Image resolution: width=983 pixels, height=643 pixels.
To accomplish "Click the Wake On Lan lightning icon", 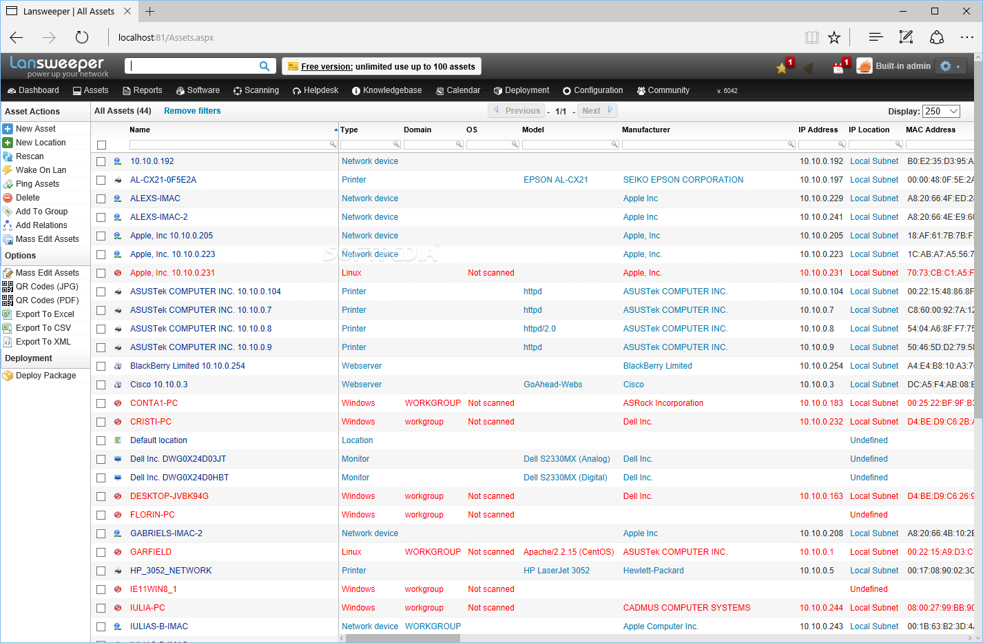I will [8, 170].
